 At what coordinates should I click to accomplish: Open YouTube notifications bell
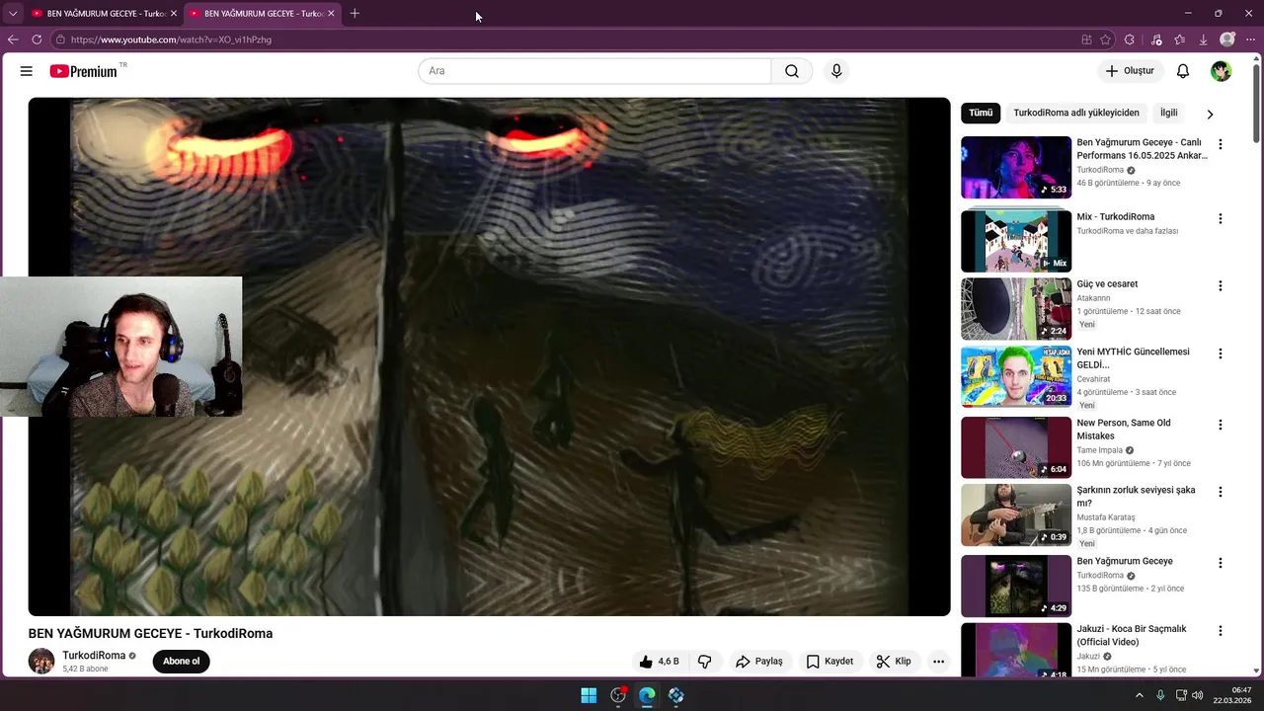tap(1183, 71)
